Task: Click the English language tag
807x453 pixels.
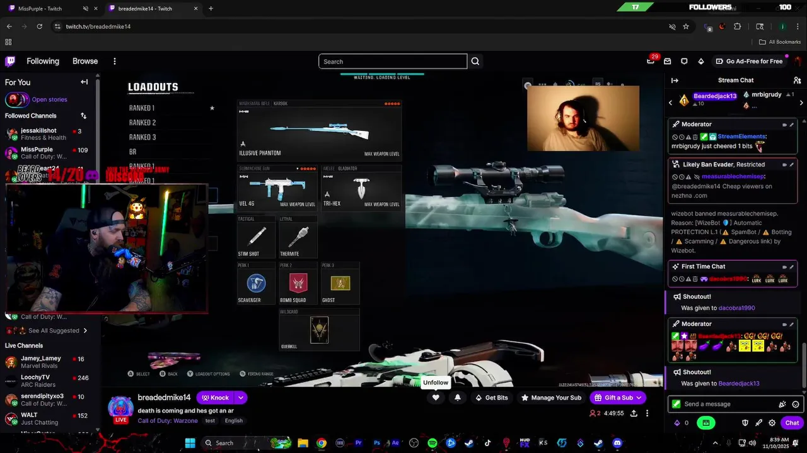Action: (x=234, y=421)
